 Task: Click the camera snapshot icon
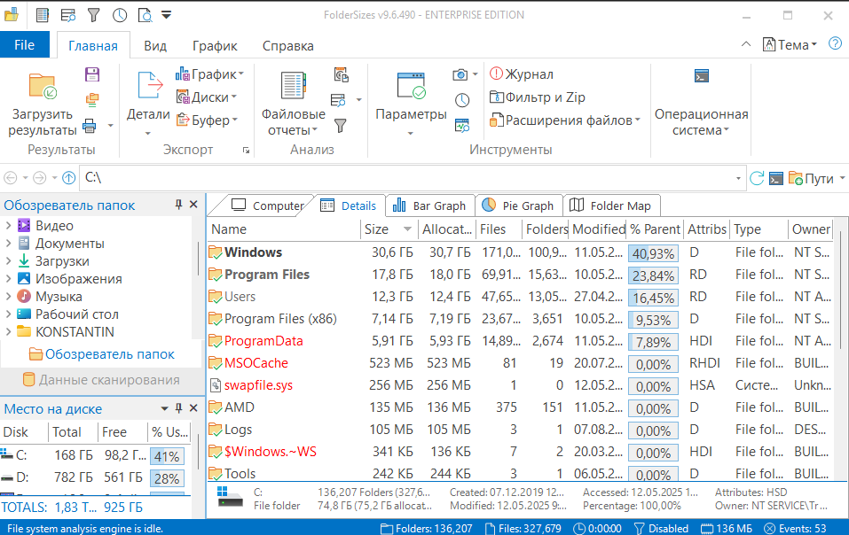pos(460,74)
